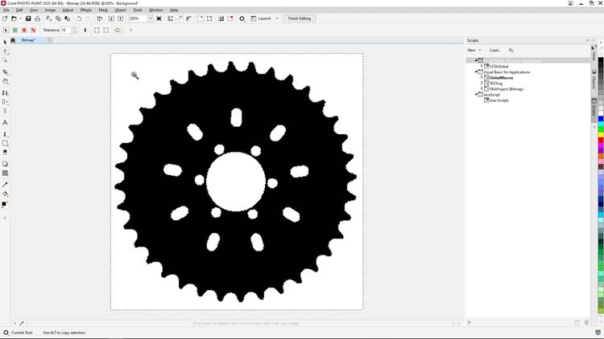
Task: Expand the GlobalMacros tree node
Action: 482,78
